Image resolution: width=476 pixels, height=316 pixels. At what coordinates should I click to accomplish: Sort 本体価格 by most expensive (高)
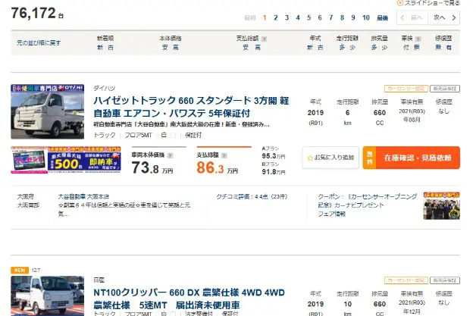(176, 48)
